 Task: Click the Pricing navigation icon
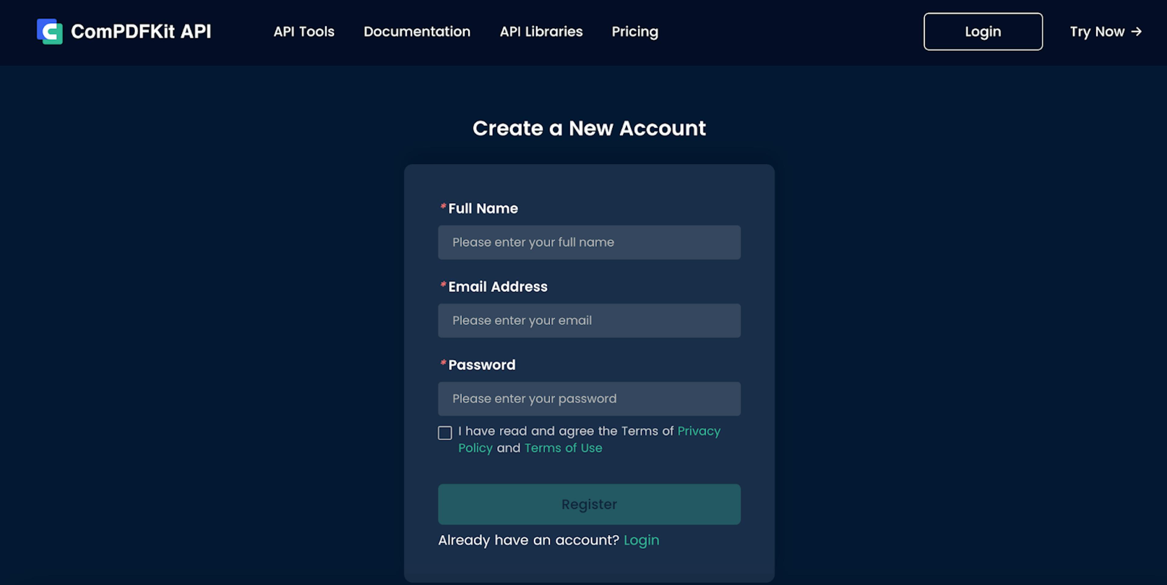coord(634,31)
